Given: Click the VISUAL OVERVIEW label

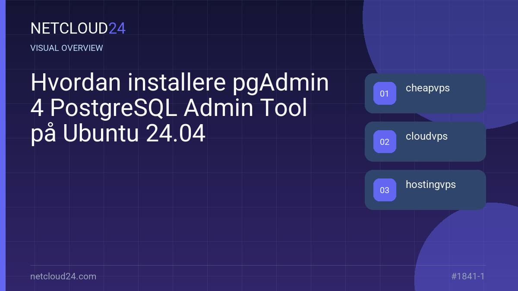Looking at the screenshot, I should click(67, 48).
